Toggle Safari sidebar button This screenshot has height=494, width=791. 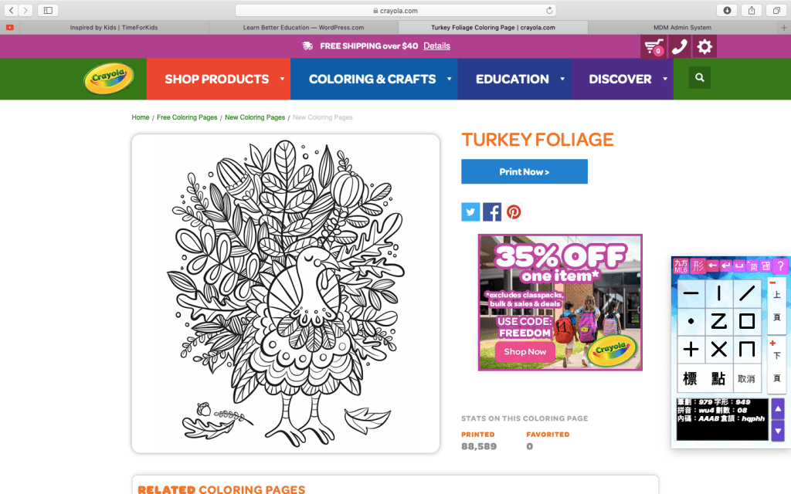point(48,10)
